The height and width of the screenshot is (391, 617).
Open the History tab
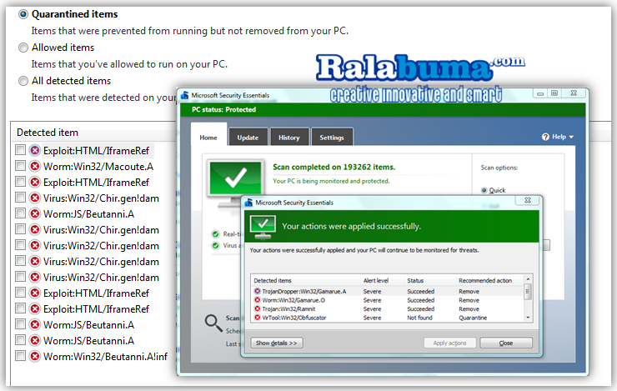point(289,138)
